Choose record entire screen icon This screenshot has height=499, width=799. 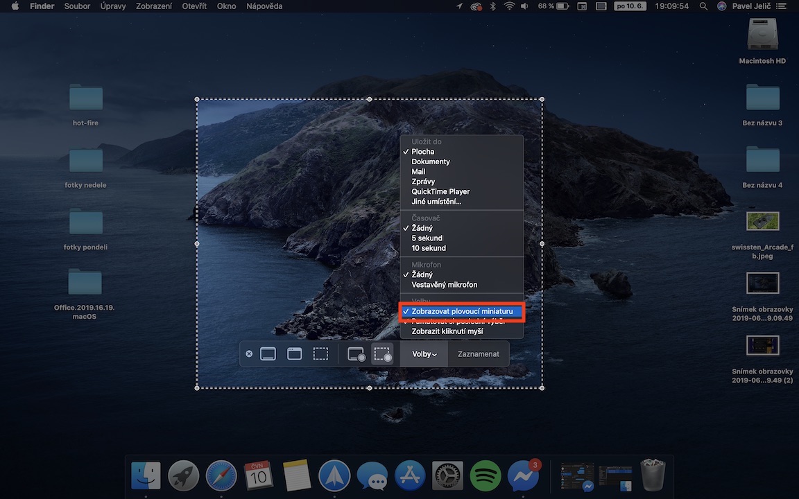(356, 354)
